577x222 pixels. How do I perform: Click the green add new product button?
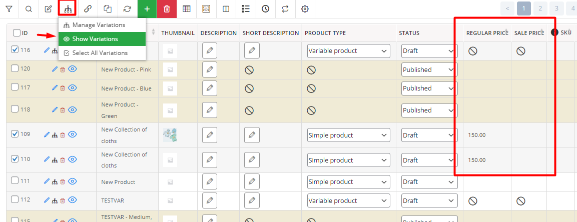click(x=147, y=9)
